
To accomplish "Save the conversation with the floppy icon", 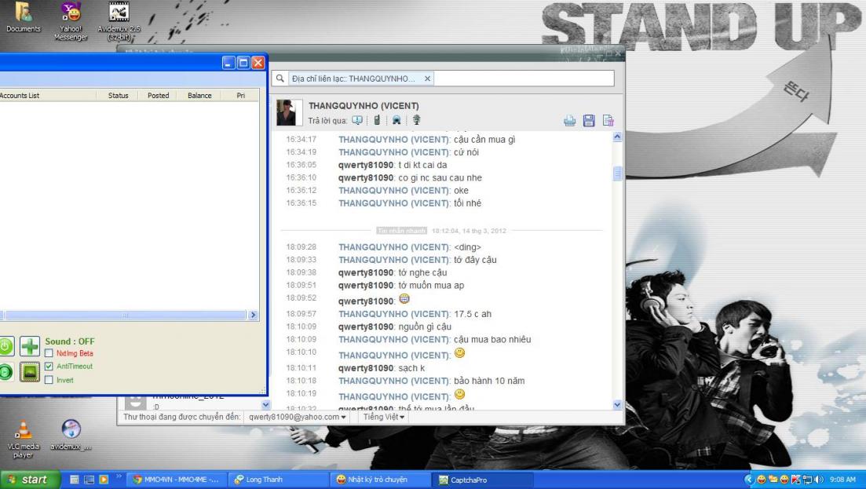I will [x=589, y=120].
